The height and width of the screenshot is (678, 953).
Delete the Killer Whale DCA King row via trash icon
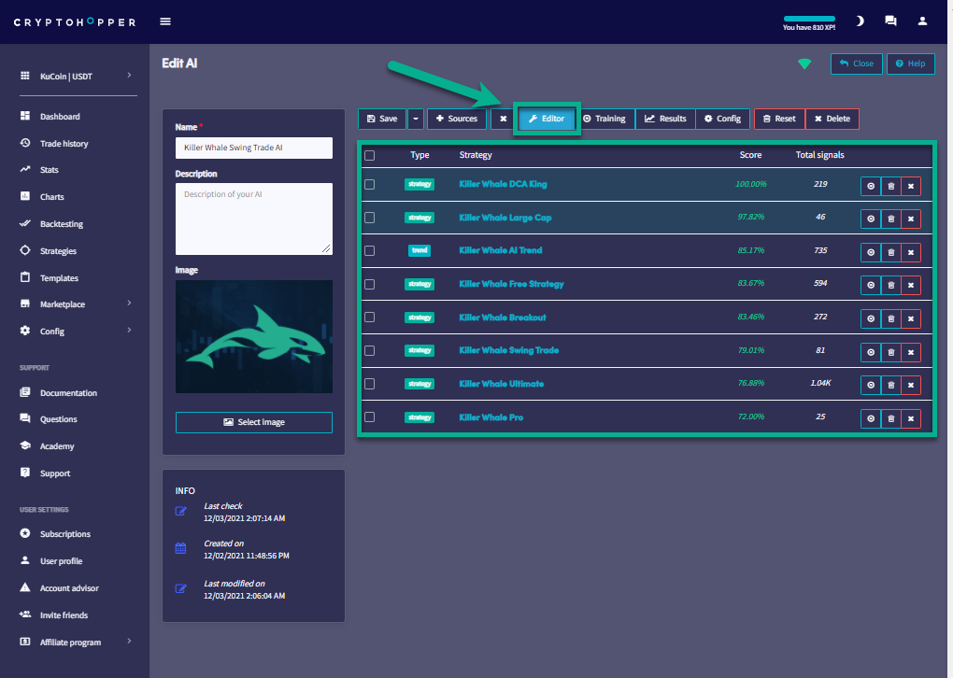point(890,185)
